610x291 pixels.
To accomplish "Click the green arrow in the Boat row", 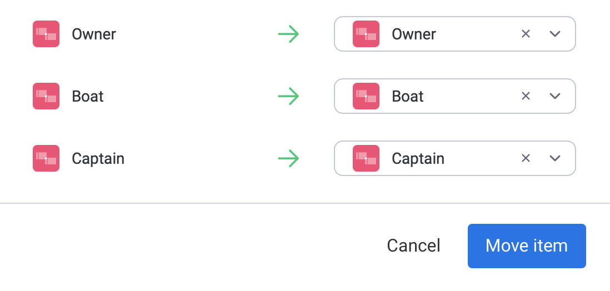I will pos(288,96).
